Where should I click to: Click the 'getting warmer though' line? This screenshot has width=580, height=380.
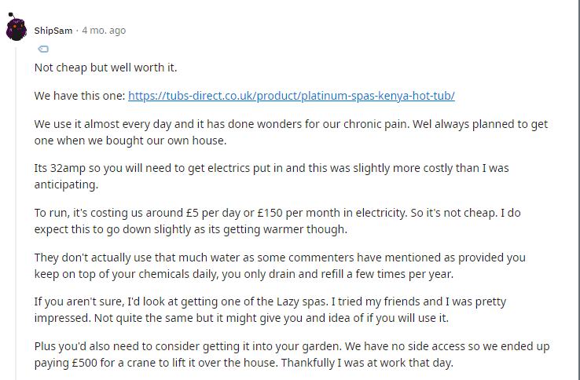(191, 229)
